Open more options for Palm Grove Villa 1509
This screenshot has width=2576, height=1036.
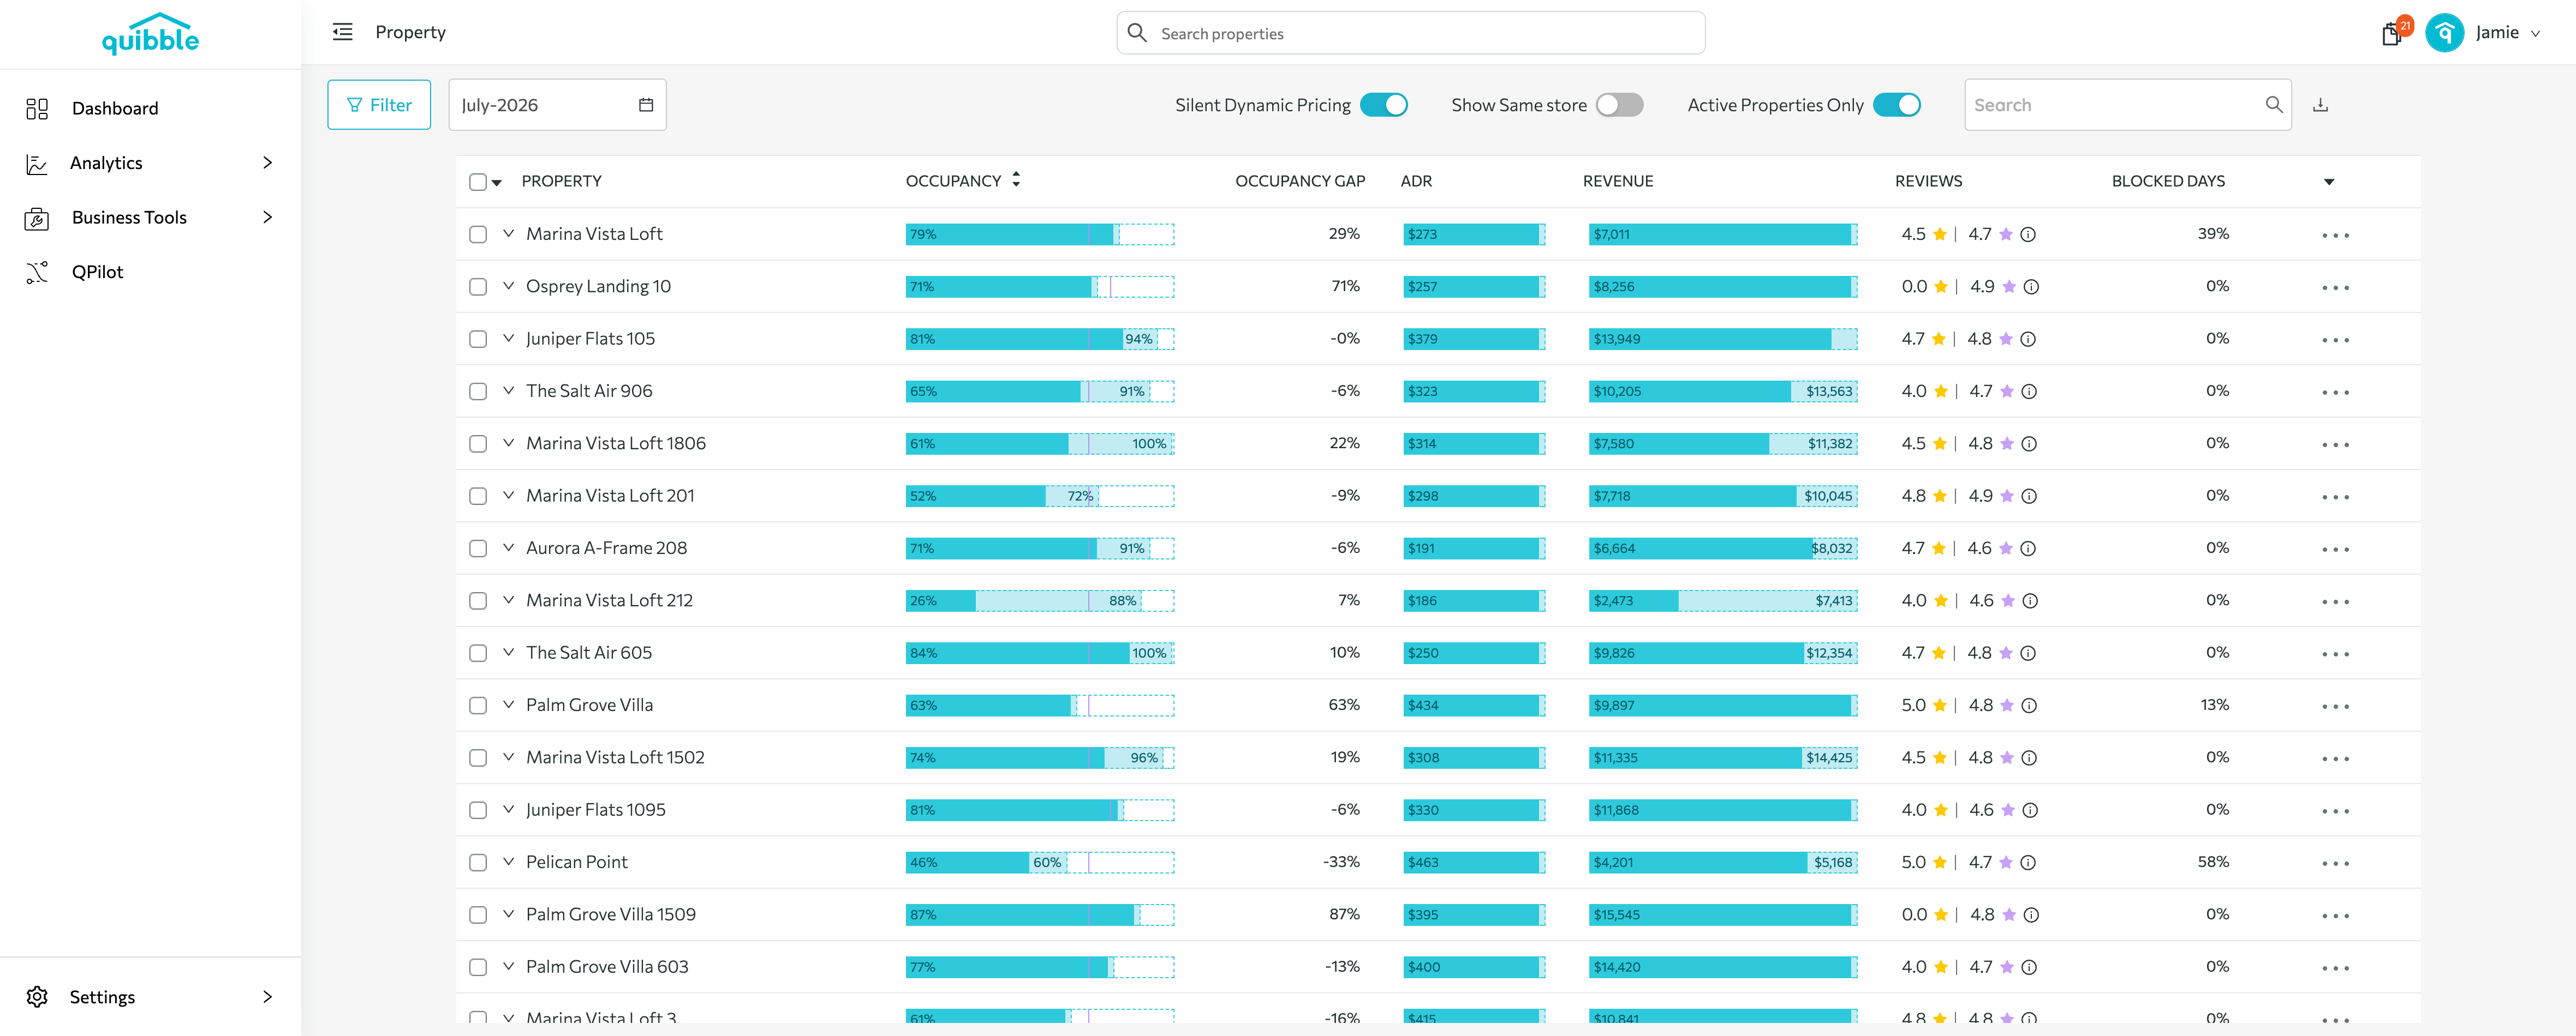click(x=2335, y=916)
